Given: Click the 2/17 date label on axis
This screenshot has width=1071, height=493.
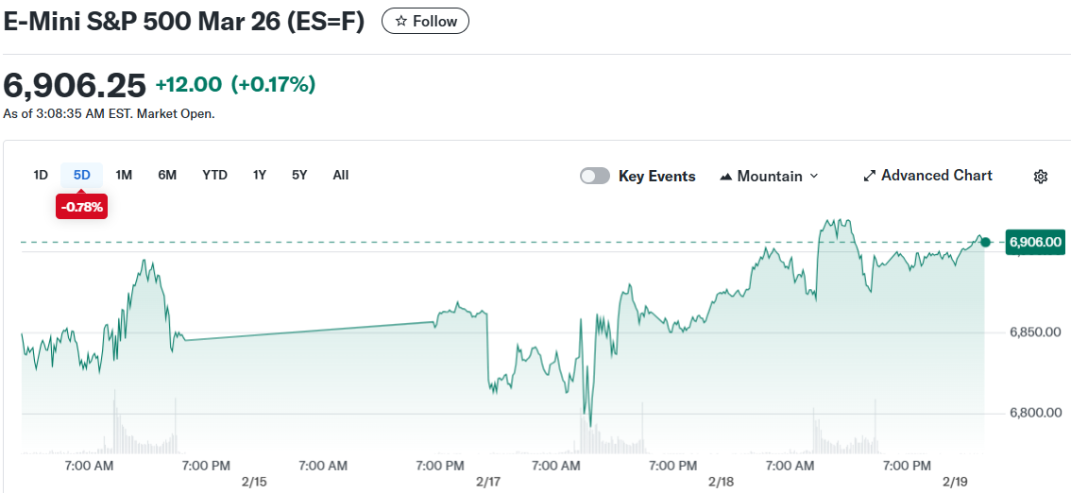Looking at the screenshot, I should tap(487, 482).
